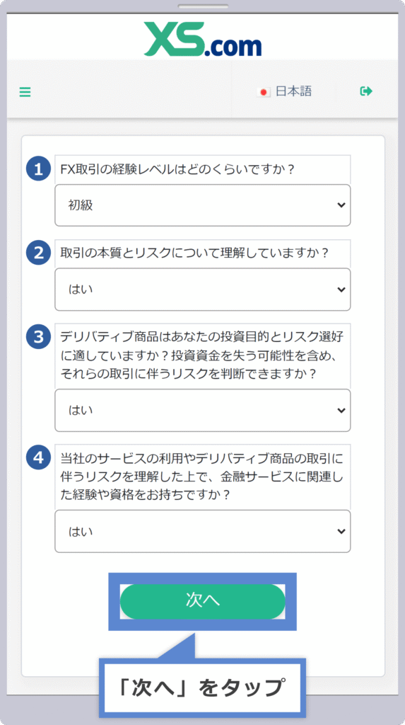The height and width of the screenshot is (725, 405).
Task: Open the derivatives suitability dropdown
Action: [x=203, y=410]
